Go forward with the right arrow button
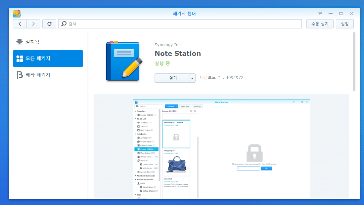The height and width of the screenshot is (205, 364). pos(33,24)
